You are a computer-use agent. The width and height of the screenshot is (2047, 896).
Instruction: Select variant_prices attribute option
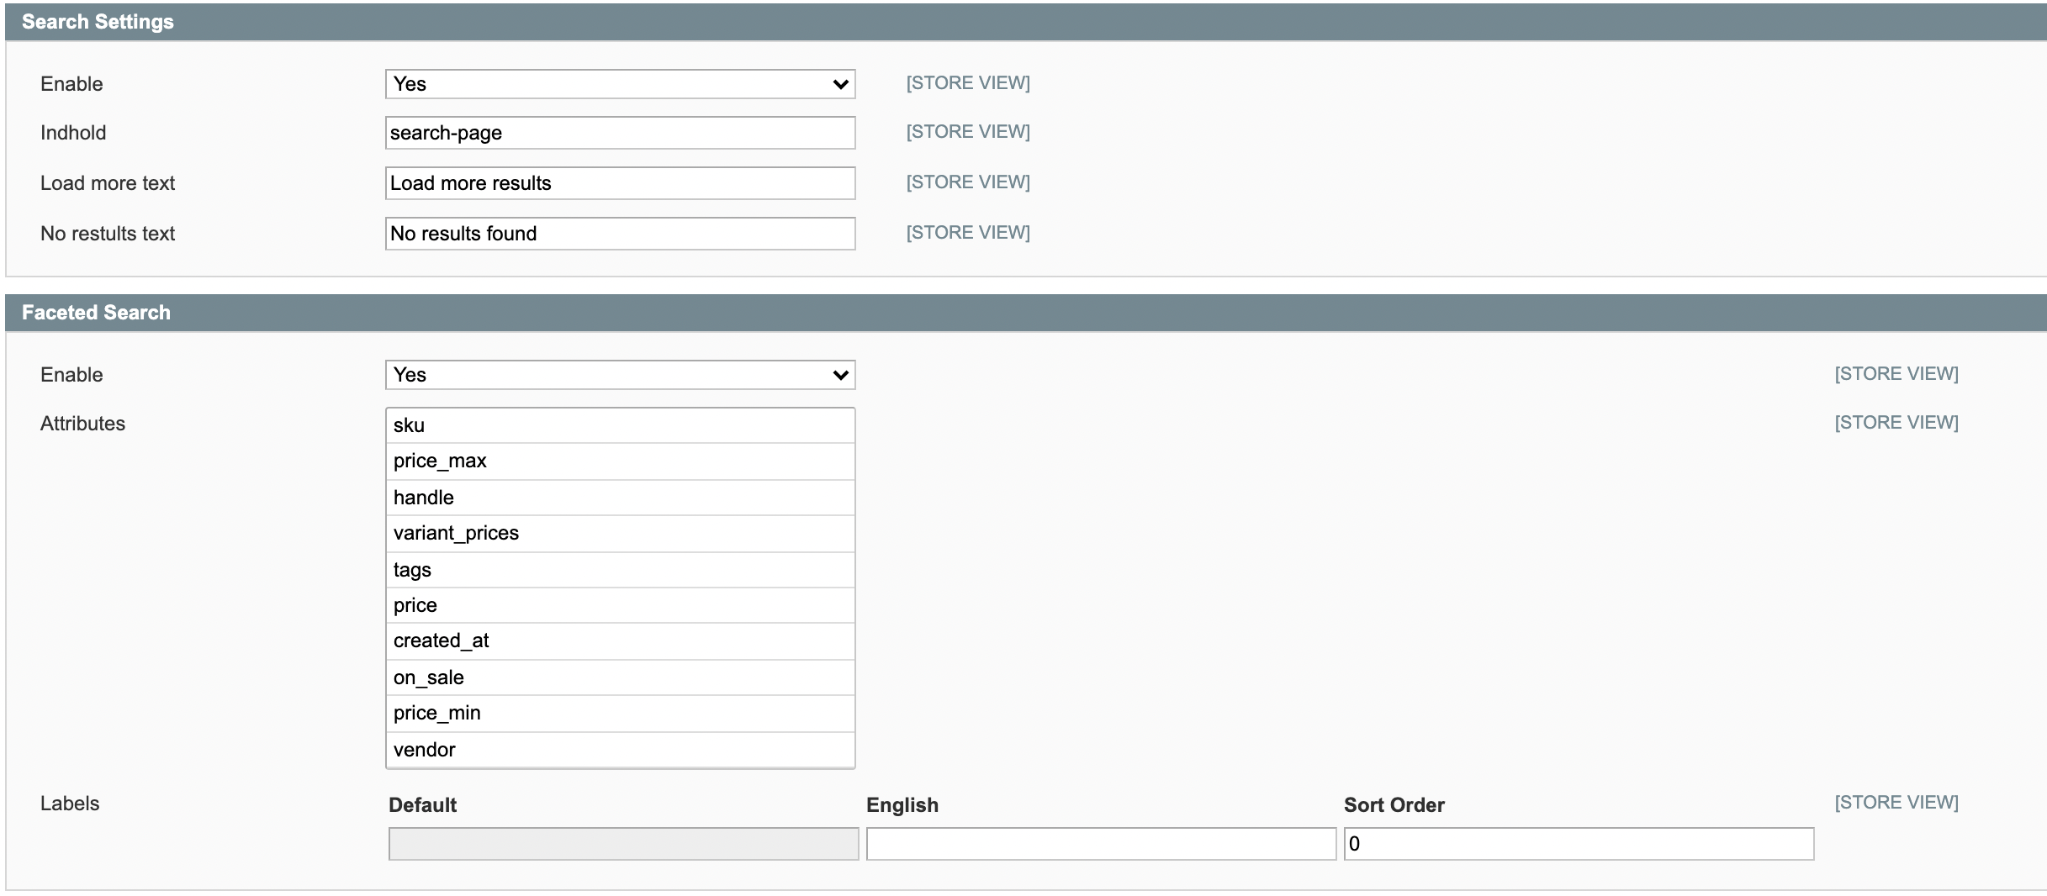pyautogui.click(x=620, y=534)
